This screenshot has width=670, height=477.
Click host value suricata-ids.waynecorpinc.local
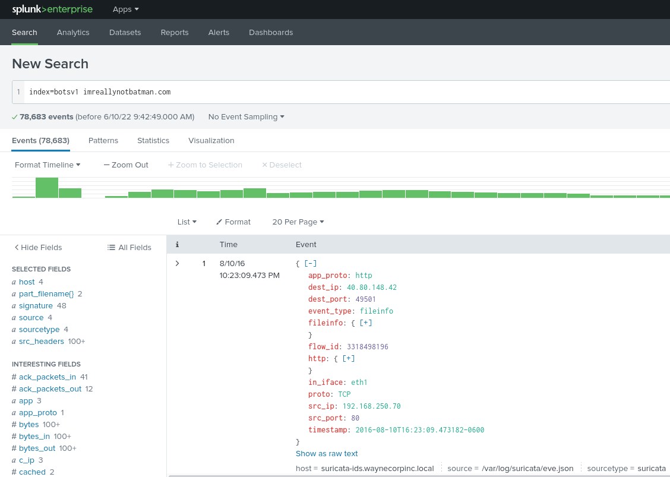pos(377,469)
